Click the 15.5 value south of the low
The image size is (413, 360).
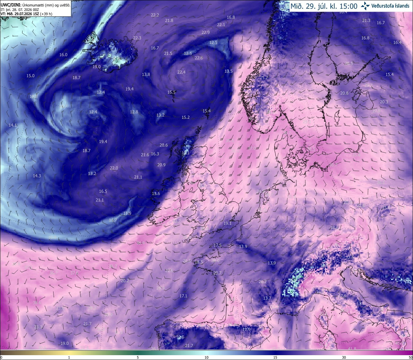pos(171,92)
